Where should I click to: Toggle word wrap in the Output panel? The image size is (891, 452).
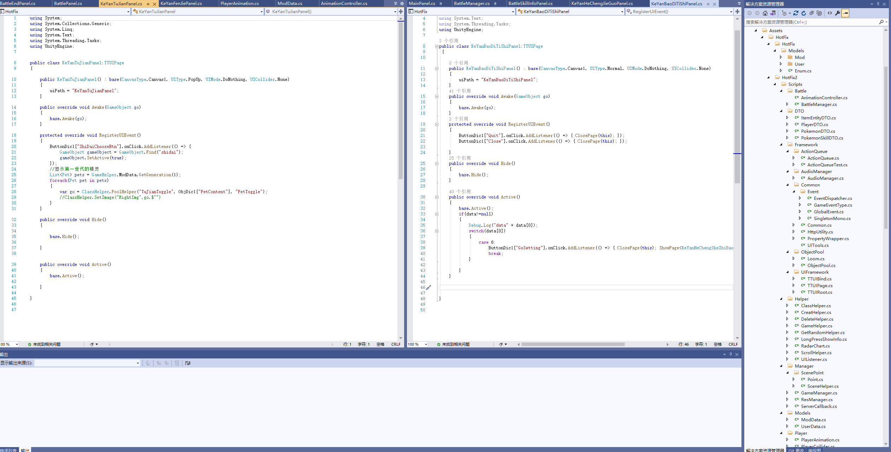click(x=187, y=363)
